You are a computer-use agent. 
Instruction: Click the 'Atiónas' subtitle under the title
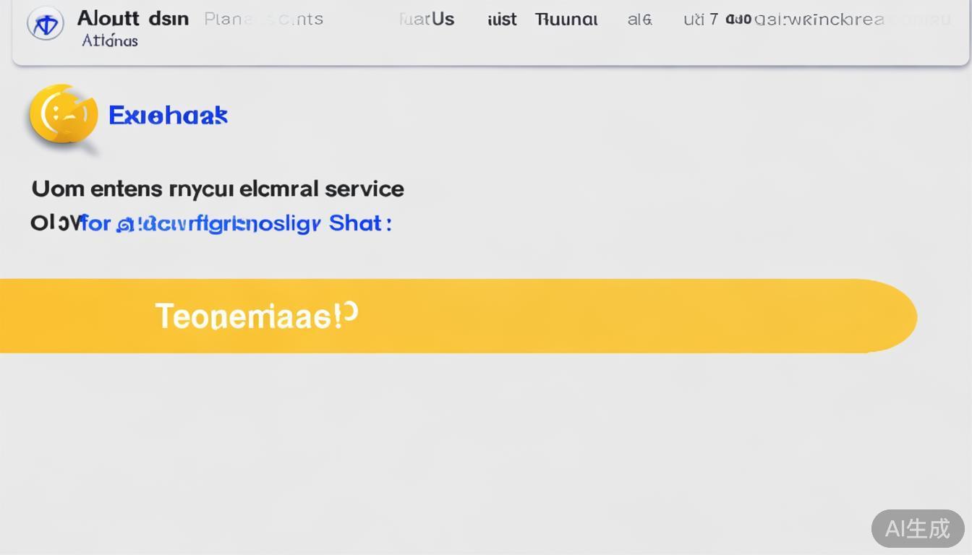[110, 41]
